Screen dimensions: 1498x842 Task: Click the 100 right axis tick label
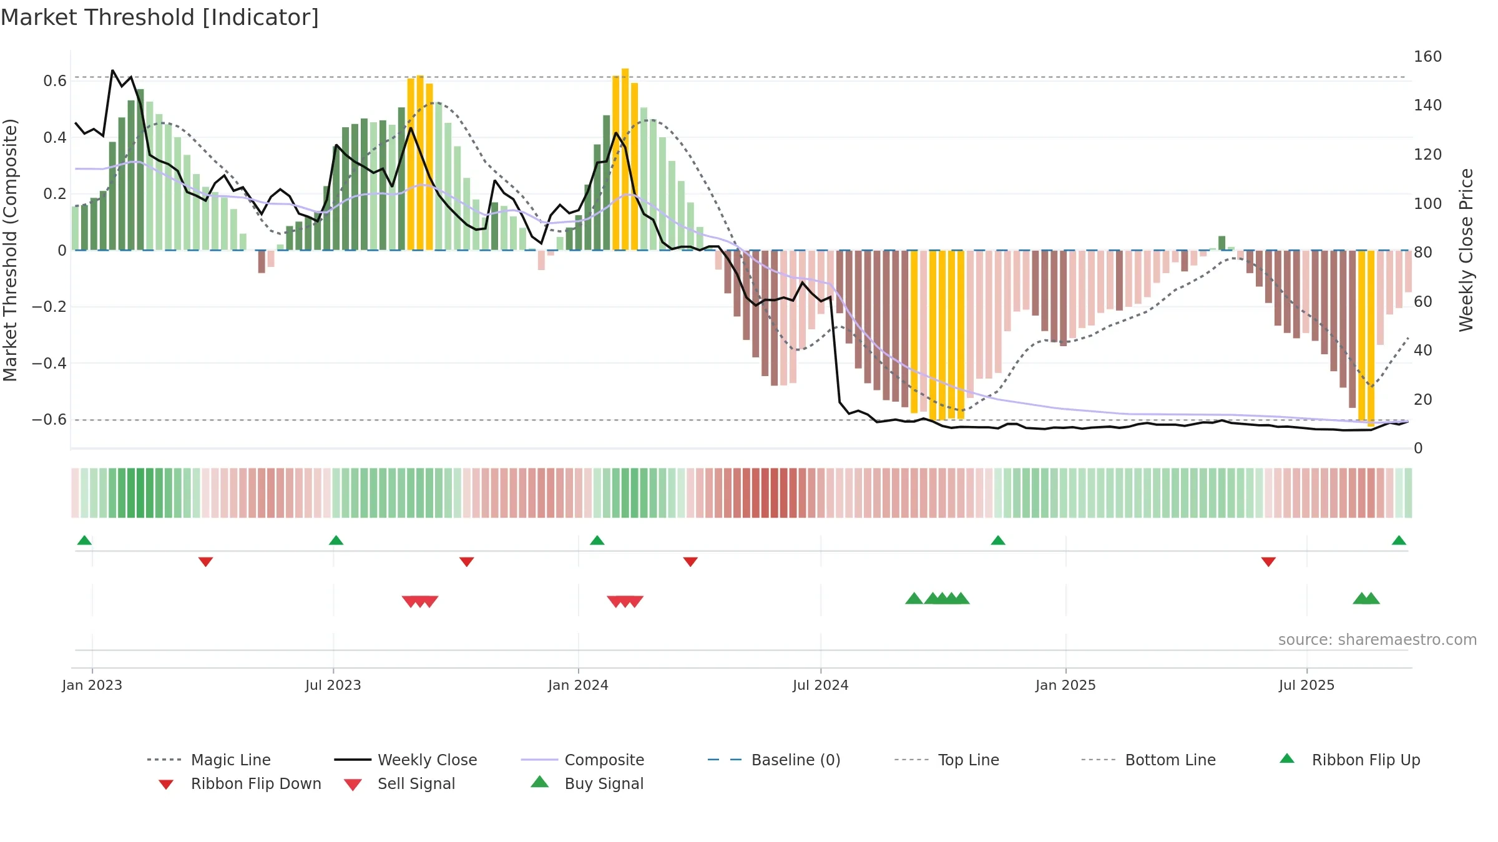tap(1428, 204)
